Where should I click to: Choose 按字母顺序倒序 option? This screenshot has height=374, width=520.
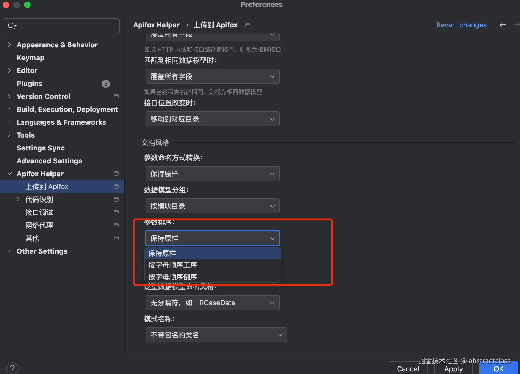173,277
